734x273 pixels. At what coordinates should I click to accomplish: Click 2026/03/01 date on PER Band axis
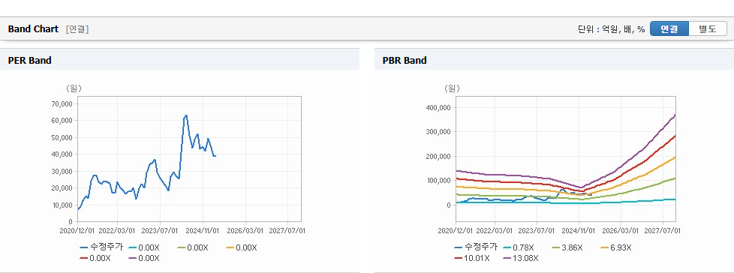point(245,230)
